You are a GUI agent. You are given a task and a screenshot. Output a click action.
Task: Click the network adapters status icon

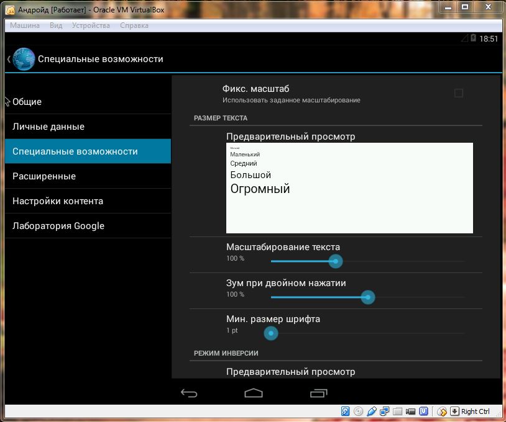[385, 411]
